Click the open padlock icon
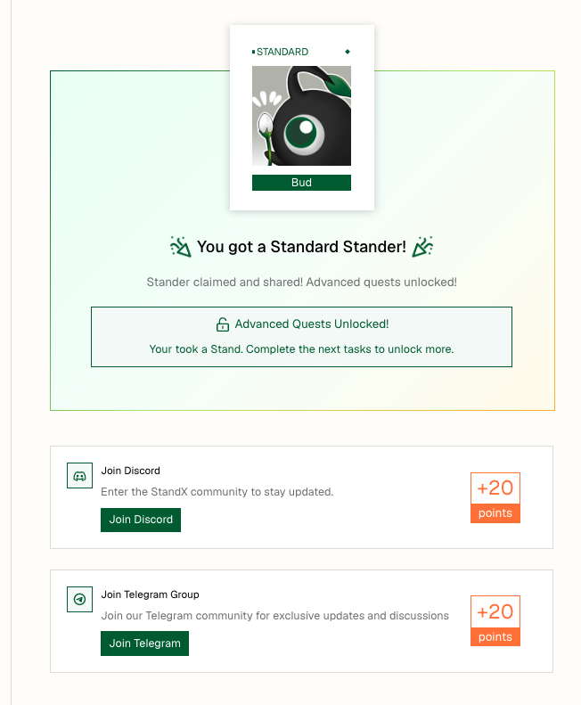Viewport: 581px width, 705px height. (x=223, y=324)
